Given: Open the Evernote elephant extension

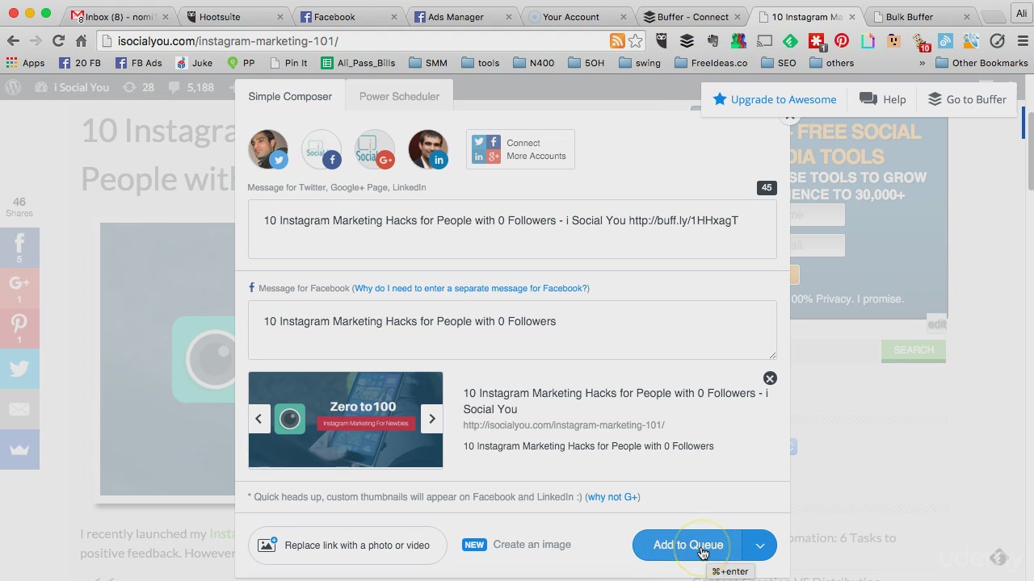Looking at the screenshot, I should (712, 41).
